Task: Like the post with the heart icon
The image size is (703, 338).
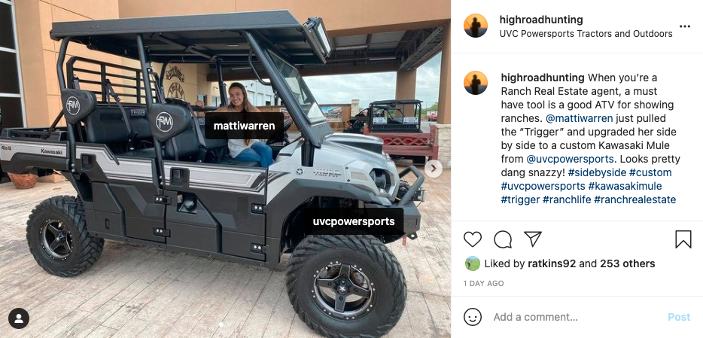Action: click(x=473, y=239)
